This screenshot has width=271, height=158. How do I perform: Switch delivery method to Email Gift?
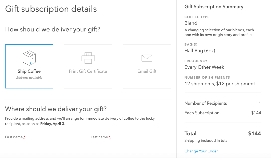(x=147, y=66)
